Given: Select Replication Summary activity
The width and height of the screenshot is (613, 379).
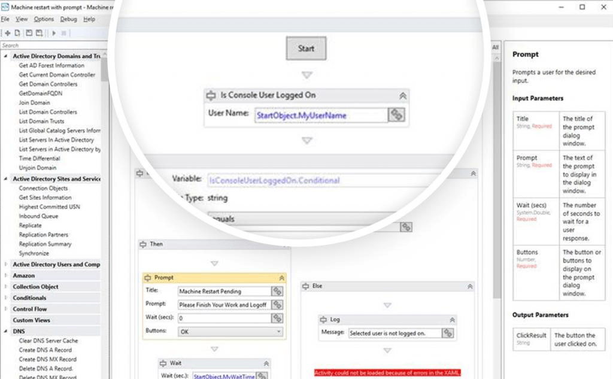Looking at the screenshot, I should (x=45, y=244).
